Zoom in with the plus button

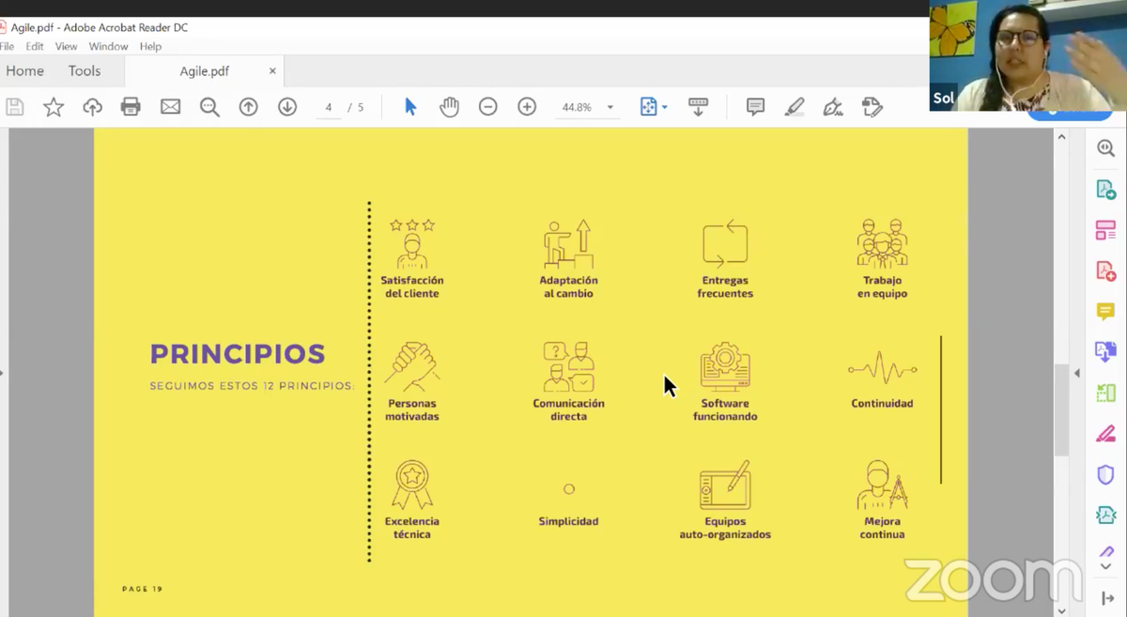527,107
